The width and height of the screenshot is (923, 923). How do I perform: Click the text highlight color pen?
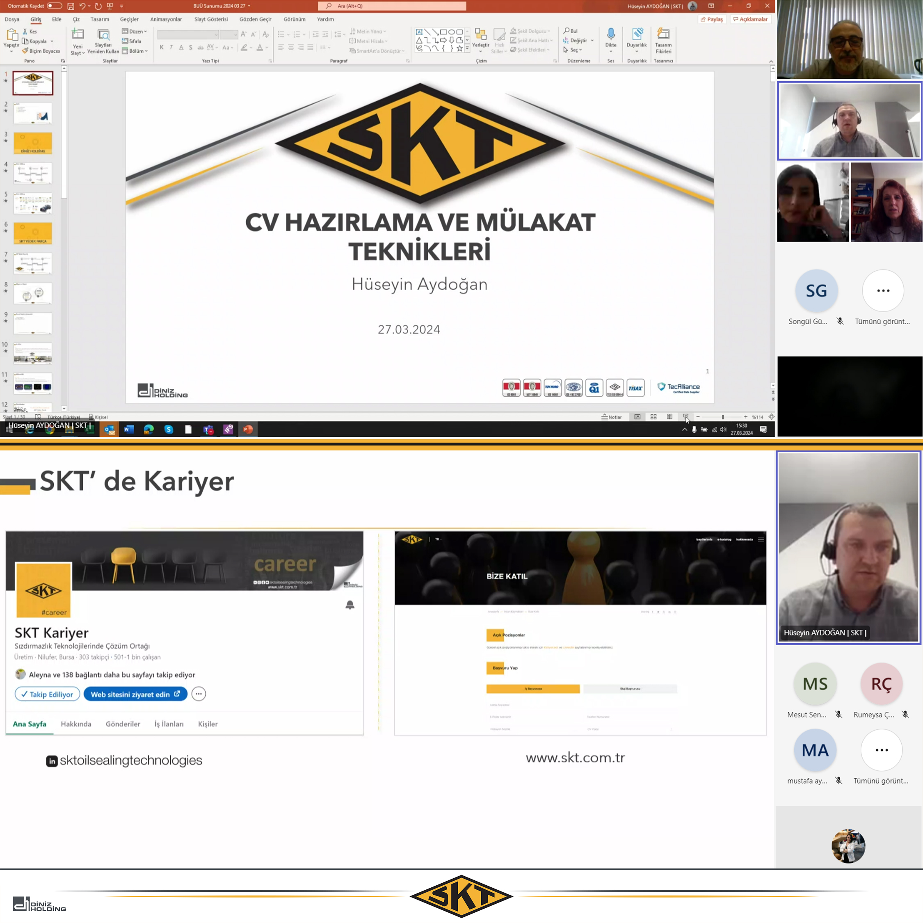click(x=244, y=47)
